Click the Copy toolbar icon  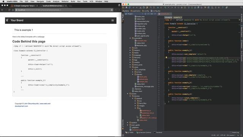pos(144,8)
